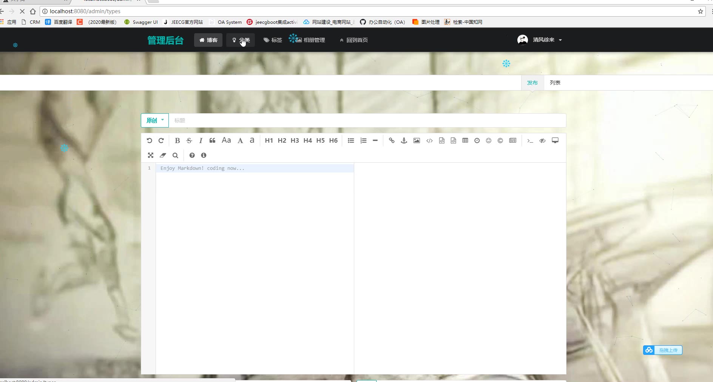Apply italic formatting
Screen dimensions: 713x382
pos(201,140)
